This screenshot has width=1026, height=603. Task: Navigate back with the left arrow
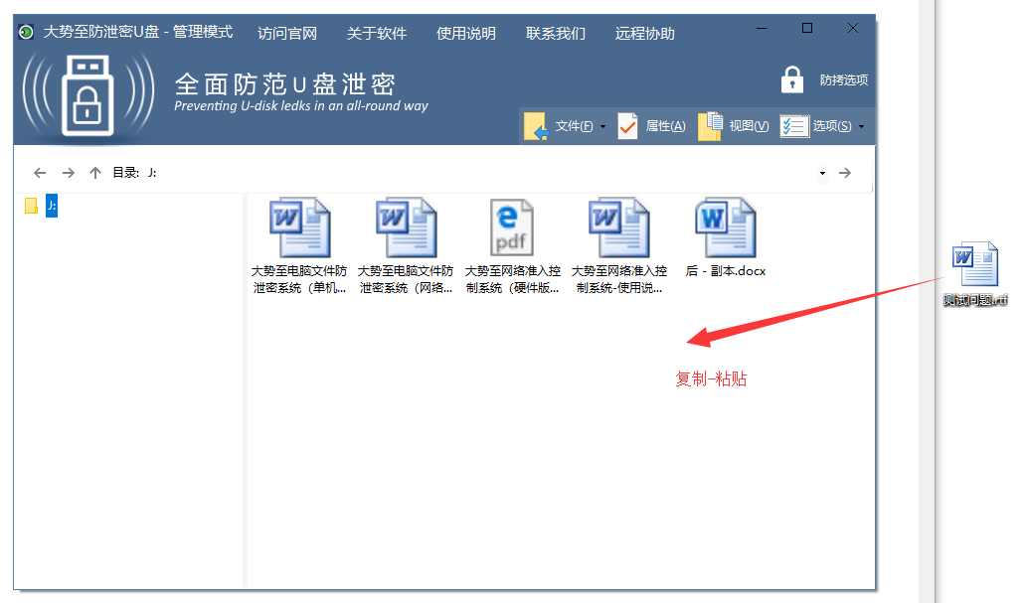[x=40, y=173]
